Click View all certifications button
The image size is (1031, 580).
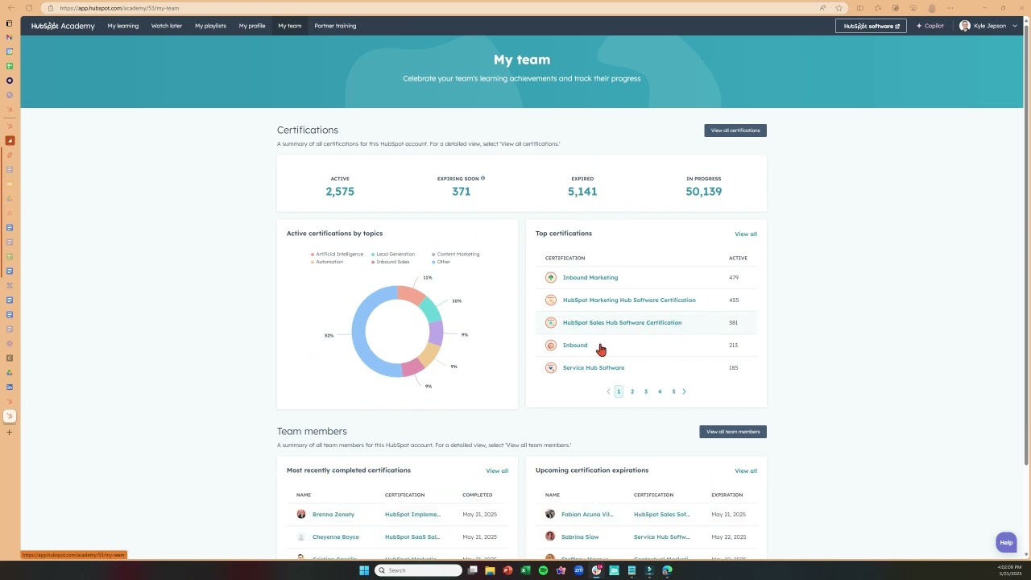click(735, 130)
